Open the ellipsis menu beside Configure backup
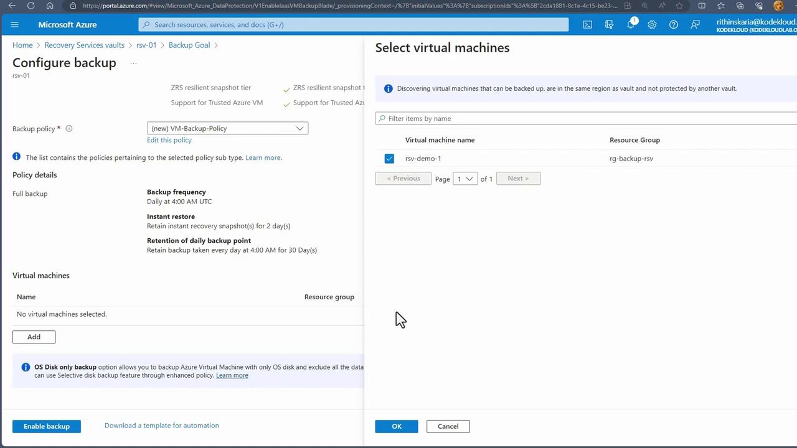Viewport: 797px width, 448px height. [x=133, y=63]
